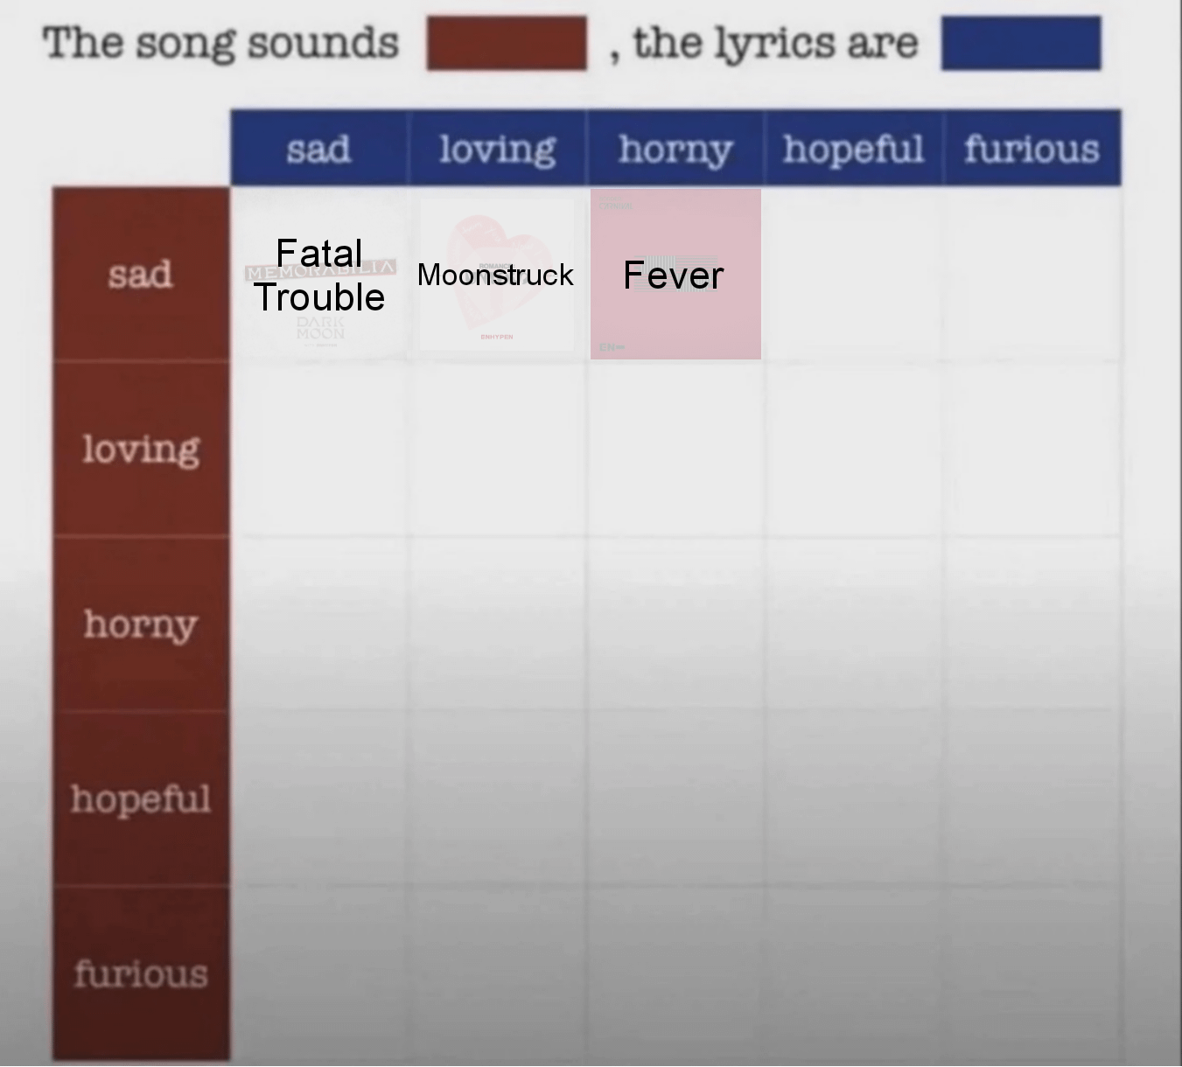Image resolution: width=1182 pixels, height=1067 pixels.
Task: Click the red swatch in the title
Action: [507, 43]
